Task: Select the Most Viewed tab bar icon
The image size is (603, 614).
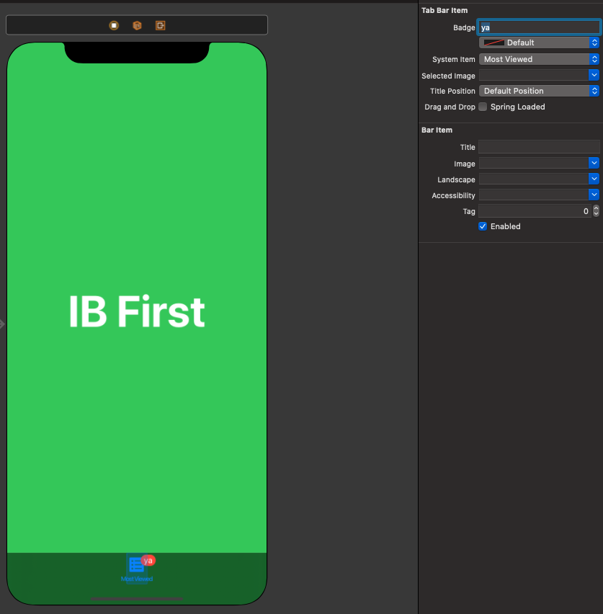Action: (x=135, y=564)
